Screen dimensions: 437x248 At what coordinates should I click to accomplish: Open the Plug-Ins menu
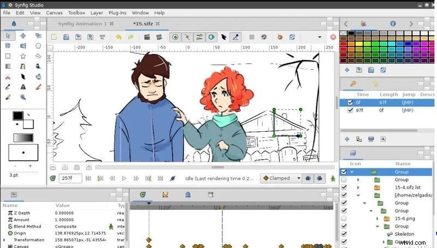click(117, 13)
